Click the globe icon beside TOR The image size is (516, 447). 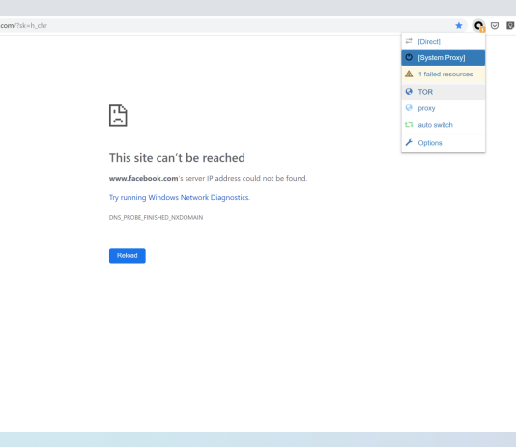(409, 92)
